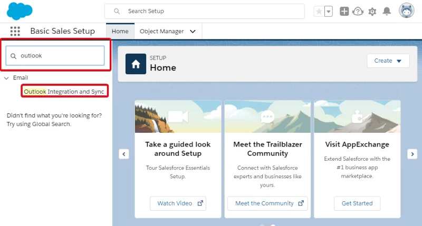Click the AppExchange card mountain image
Viewport: 422px width, 226px height.
357,116
